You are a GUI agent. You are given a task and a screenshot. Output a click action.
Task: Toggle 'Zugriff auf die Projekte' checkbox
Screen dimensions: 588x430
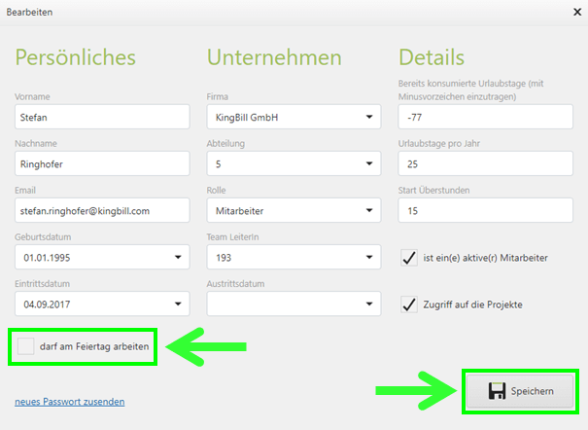point(409,305)
